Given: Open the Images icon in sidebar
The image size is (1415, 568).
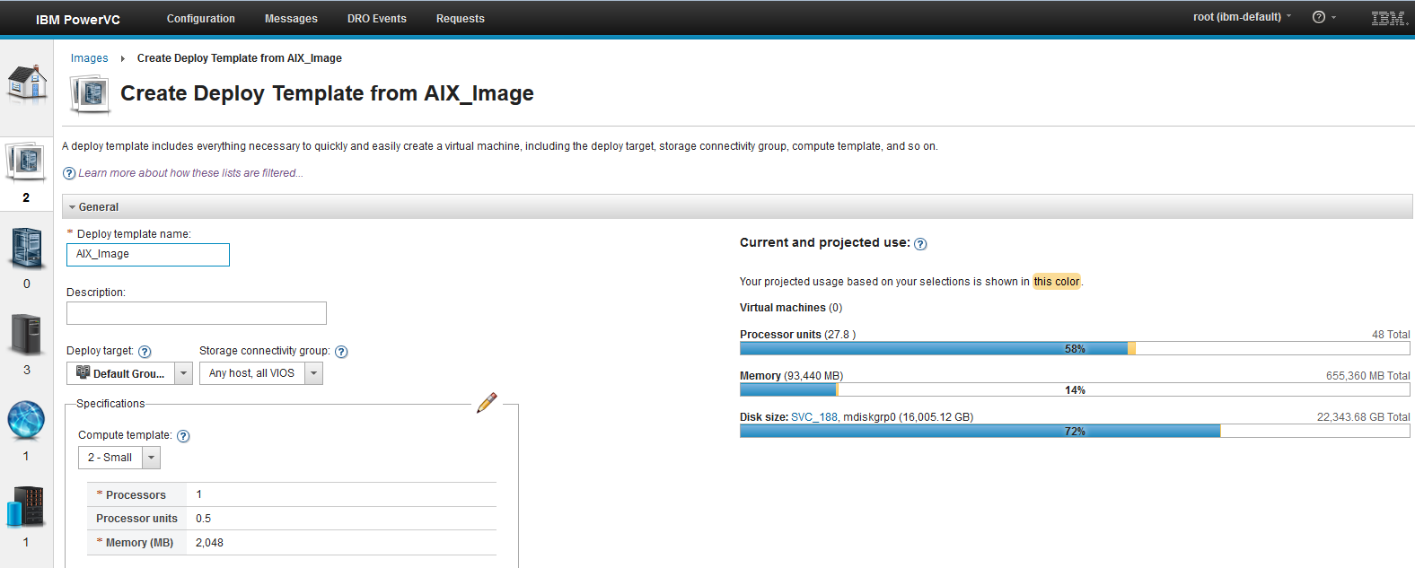Looking at the screenshot, I should pos(26,162).
